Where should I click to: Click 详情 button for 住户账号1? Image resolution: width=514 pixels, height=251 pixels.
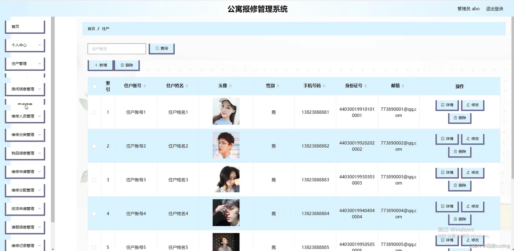point(447,105)
